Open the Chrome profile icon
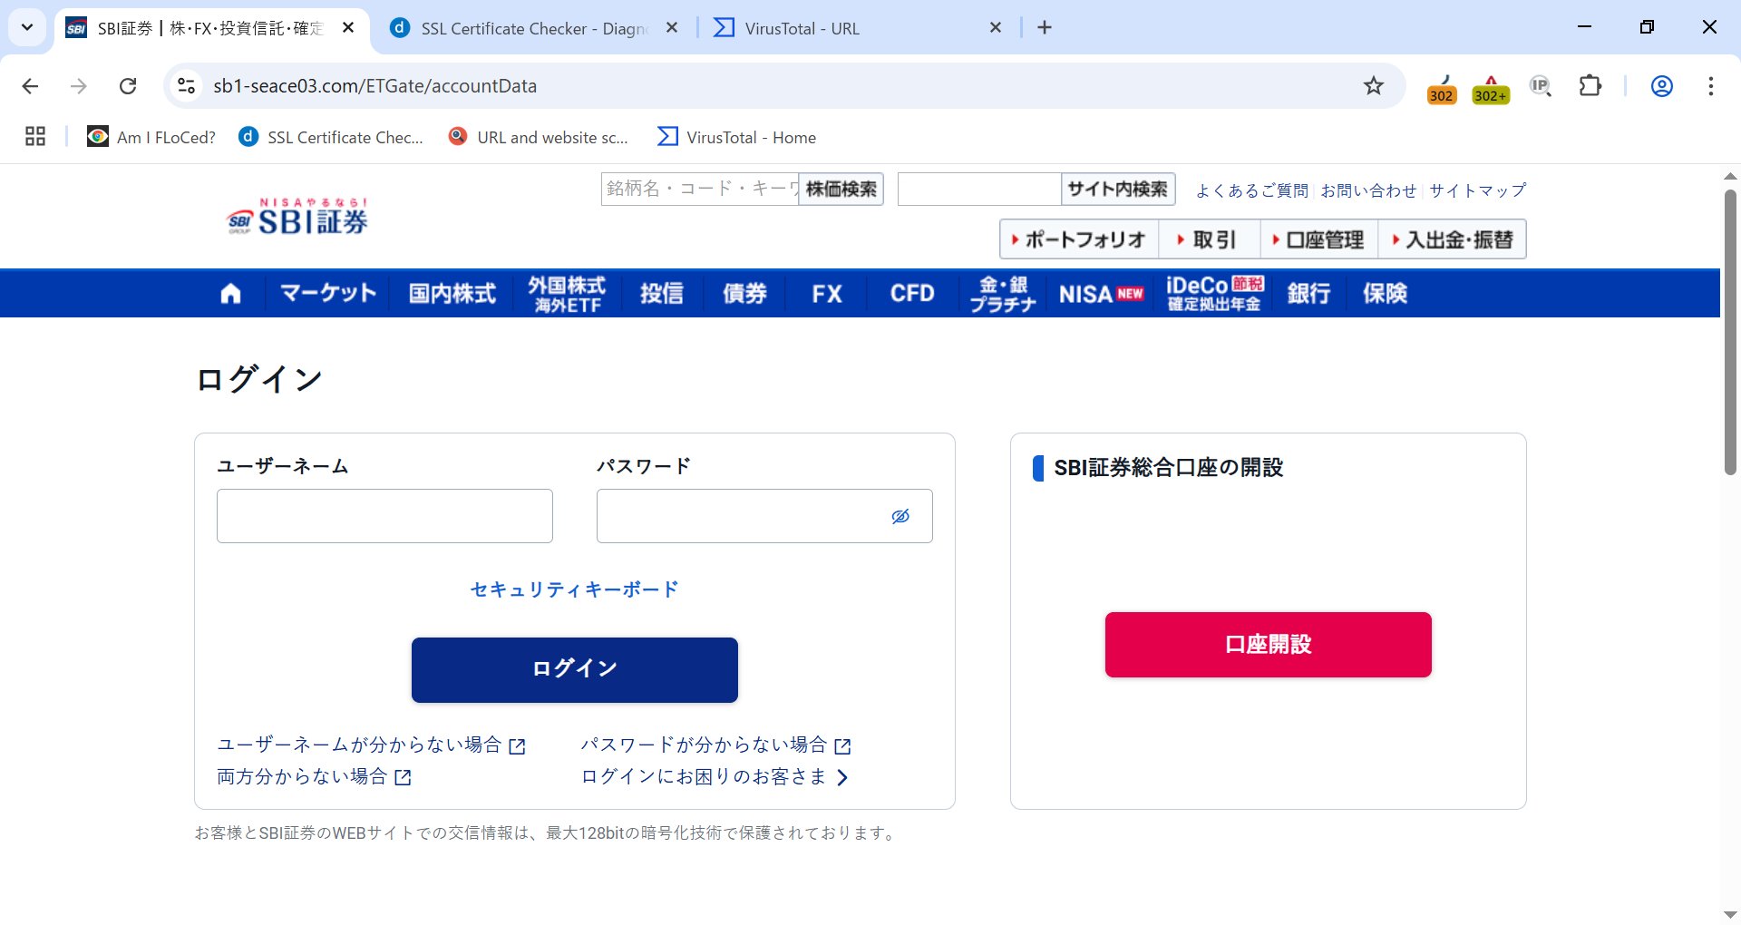 [x=1661, y=86]
